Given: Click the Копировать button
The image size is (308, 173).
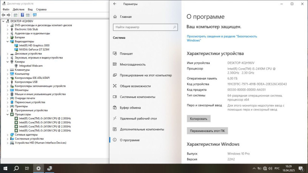Looking at the screenshot, I should click(x=199, y=119).
